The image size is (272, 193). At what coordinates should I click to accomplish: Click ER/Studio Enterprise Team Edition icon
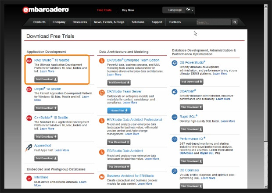pos(102,61)
